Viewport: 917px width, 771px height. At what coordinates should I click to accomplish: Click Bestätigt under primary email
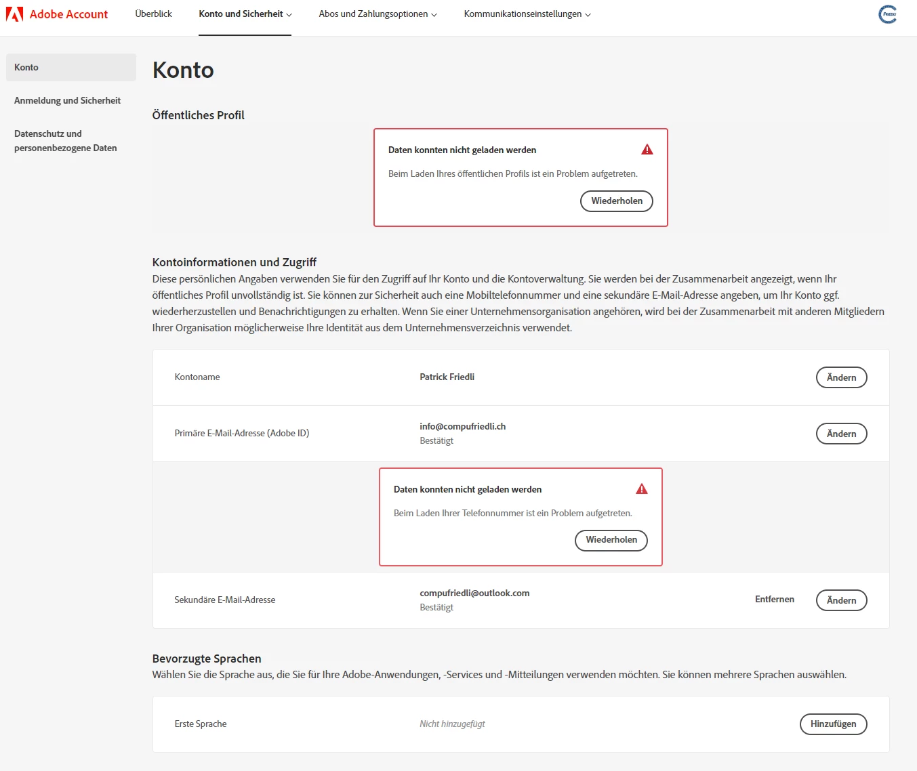[x=436, y=441]
